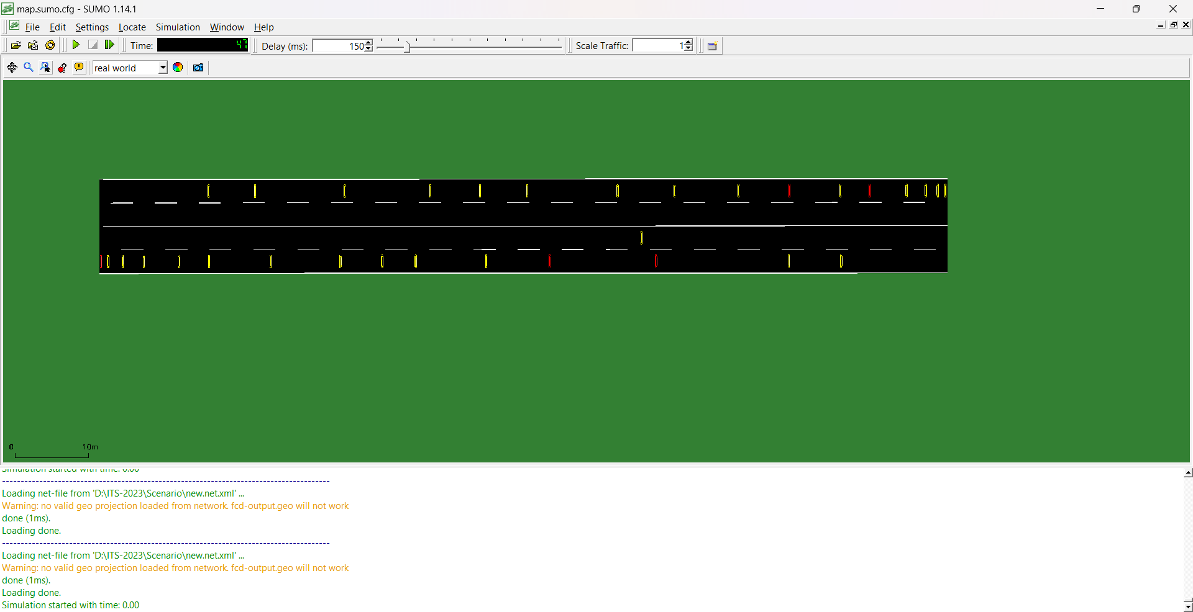Perform a single simulation step
This screenshot has height=612, width=1193.
[x=109, y=45]
